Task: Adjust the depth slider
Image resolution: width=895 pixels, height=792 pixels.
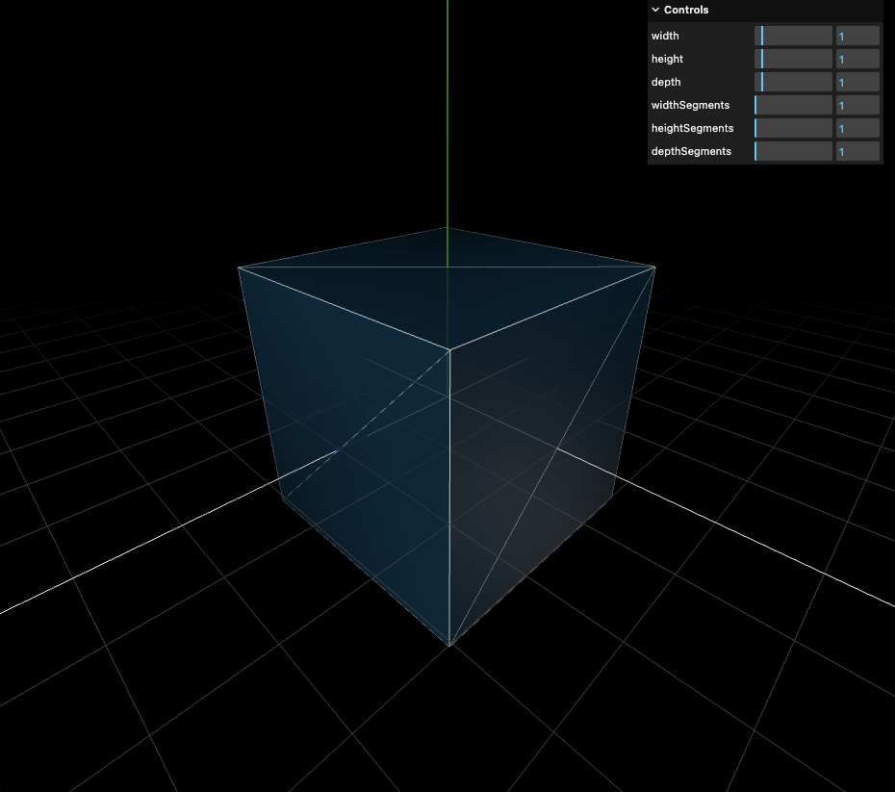Action: point(793,82)
